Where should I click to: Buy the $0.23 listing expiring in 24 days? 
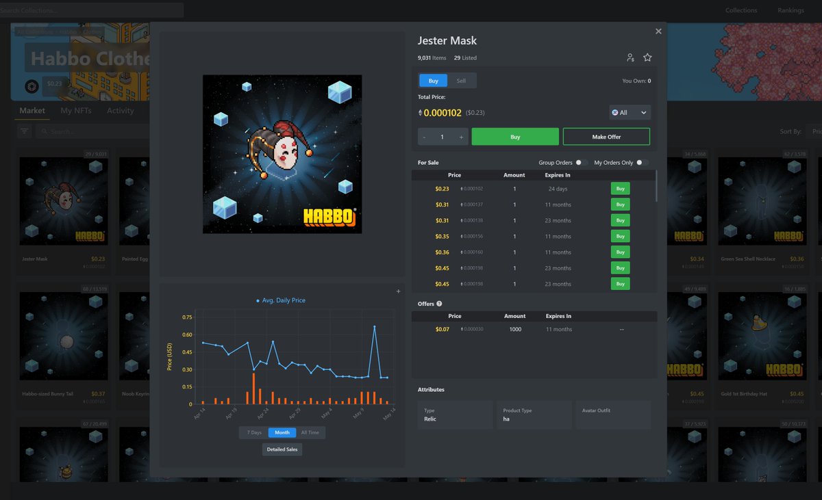coord(620,188)
